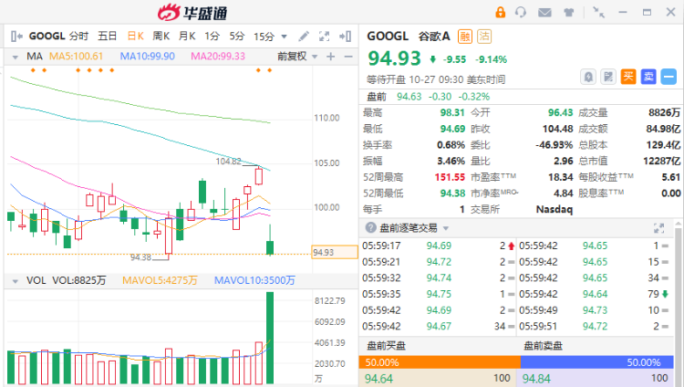This screenshot has height=387, width=684.
Task: Click the 94.93 price tag on chart axis
Action: click(335, 253)
